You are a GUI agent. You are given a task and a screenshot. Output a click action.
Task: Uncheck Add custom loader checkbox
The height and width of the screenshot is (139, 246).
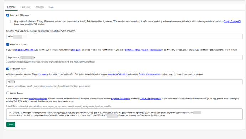coord(8,69)
